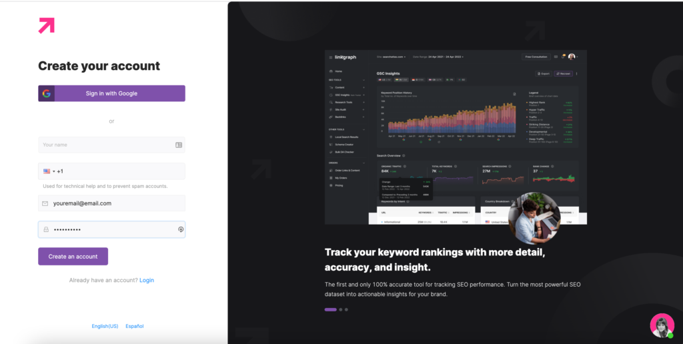Image resolution: width=683 pixels, height=344 pixels.
Task: Switch language to English(US)
Action: pos(105,326)
